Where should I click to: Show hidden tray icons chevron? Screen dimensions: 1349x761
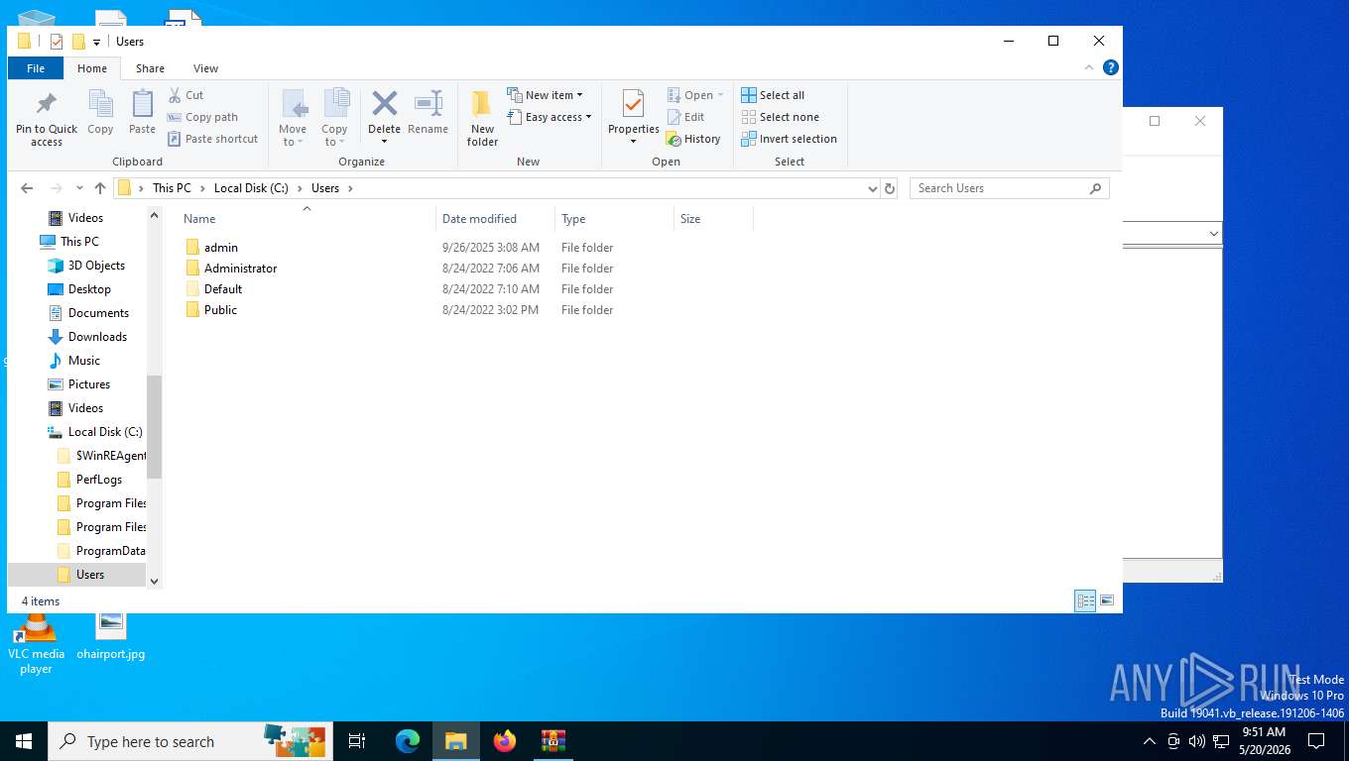[1150, 741]
